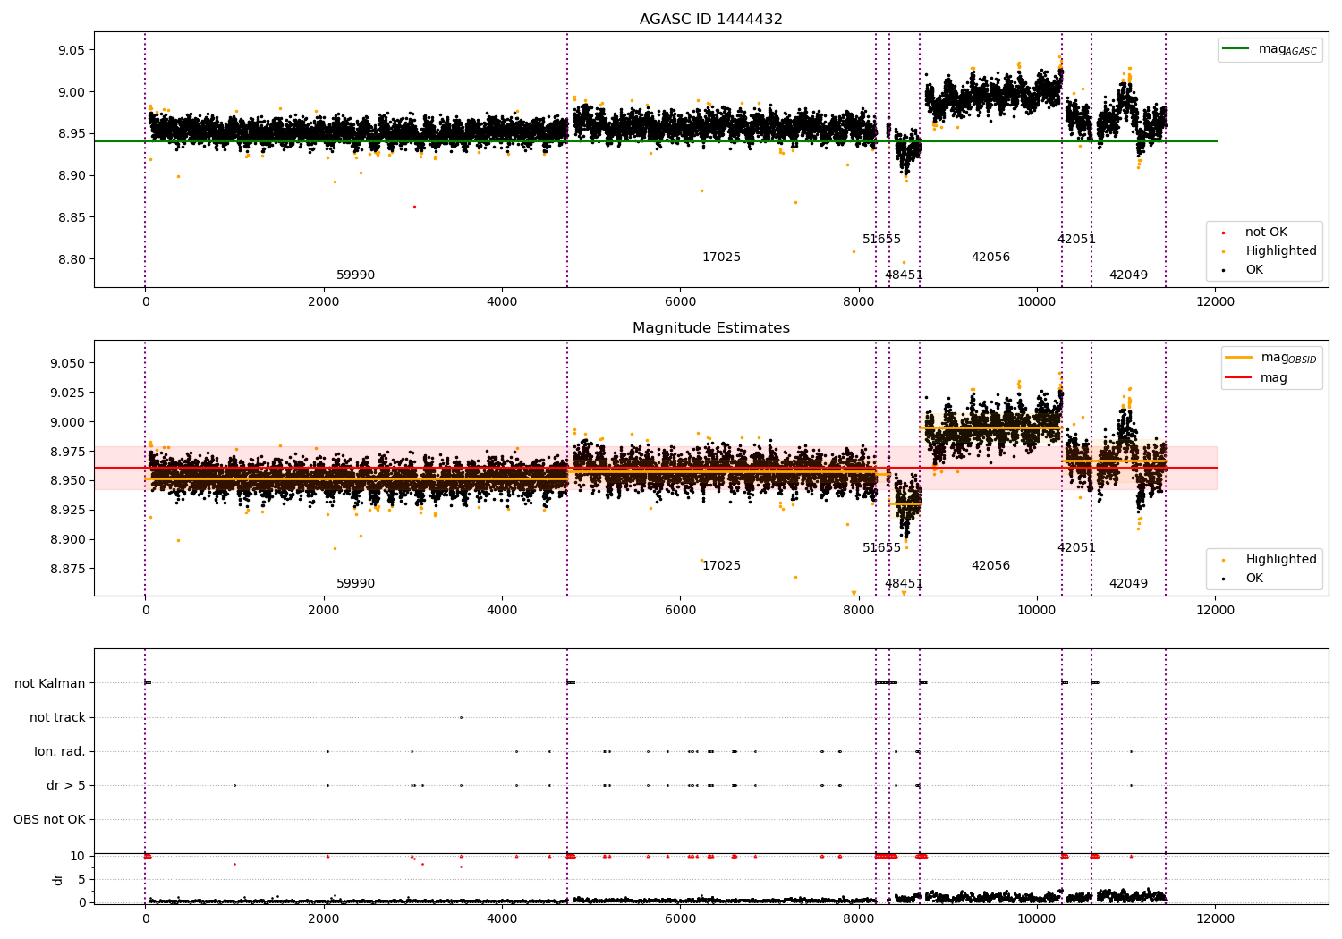Select the 'dr > 5' axis label

pos(66,786)
